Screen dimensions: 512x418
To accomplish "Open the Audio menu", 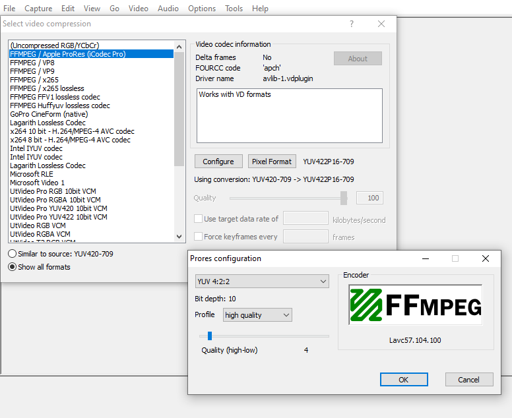I will pos(168,9).
